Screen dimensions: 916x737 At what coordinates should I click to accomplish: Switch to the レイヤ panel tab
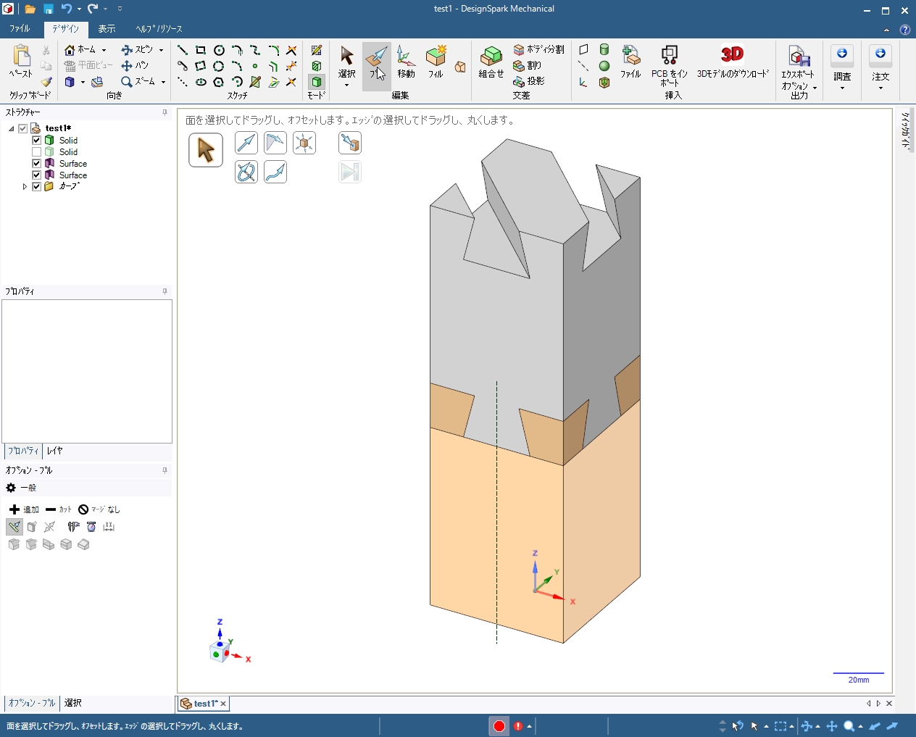pyautogui.click(x=54, y=451)
